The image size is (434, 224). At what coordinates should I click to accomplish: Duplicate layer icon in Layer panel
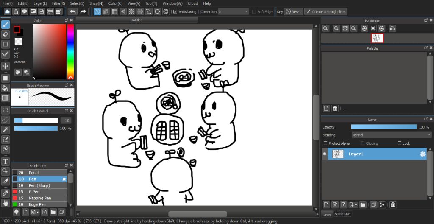373,205
